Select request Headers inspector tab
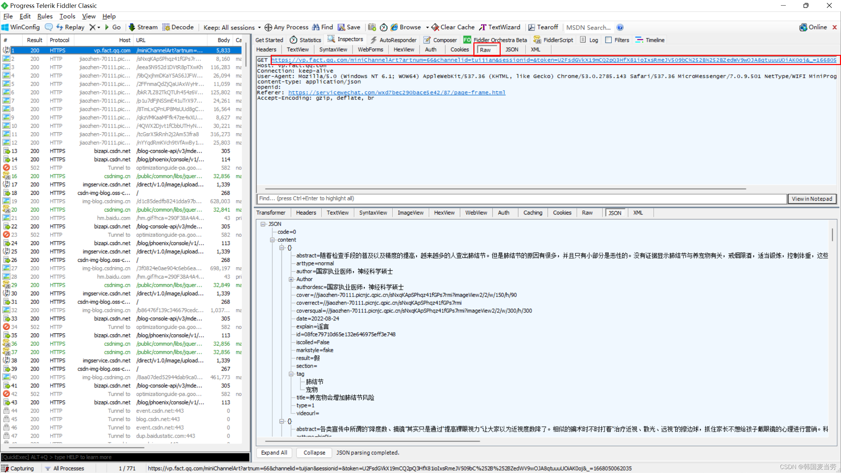This screenshot has height=473, width=841. (x=266, y=50)
